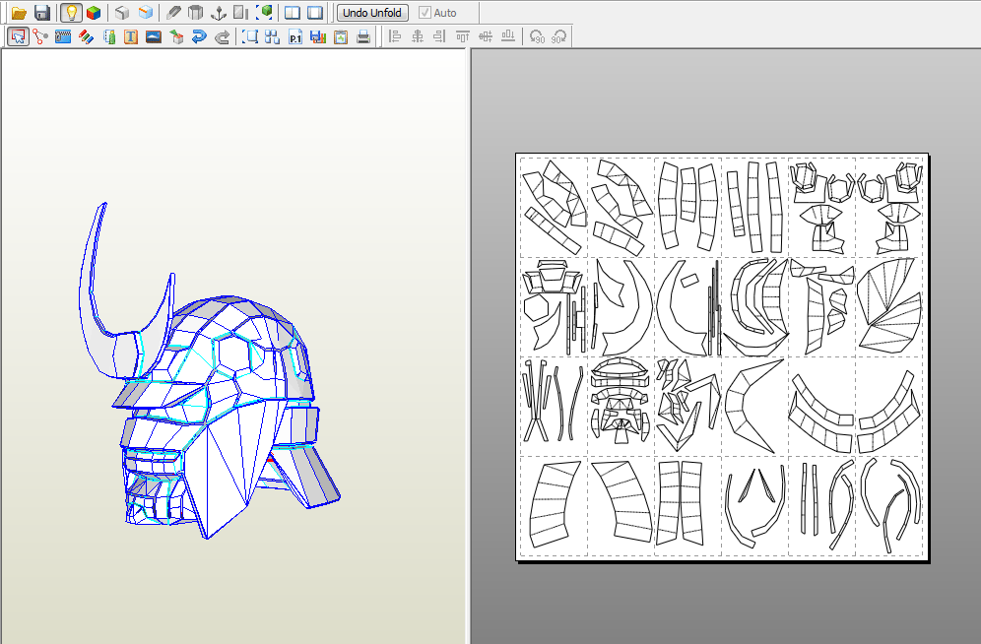Toggle the colored cube texture display icon
981x644 pixels.
pyautogui.click(x=94, y=13)
